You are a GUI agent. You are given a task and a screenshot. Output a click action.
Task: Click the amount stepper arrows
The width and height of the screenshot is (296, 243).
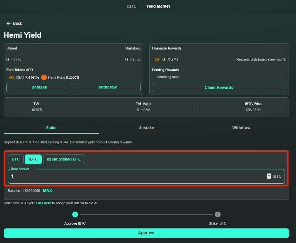269,176
